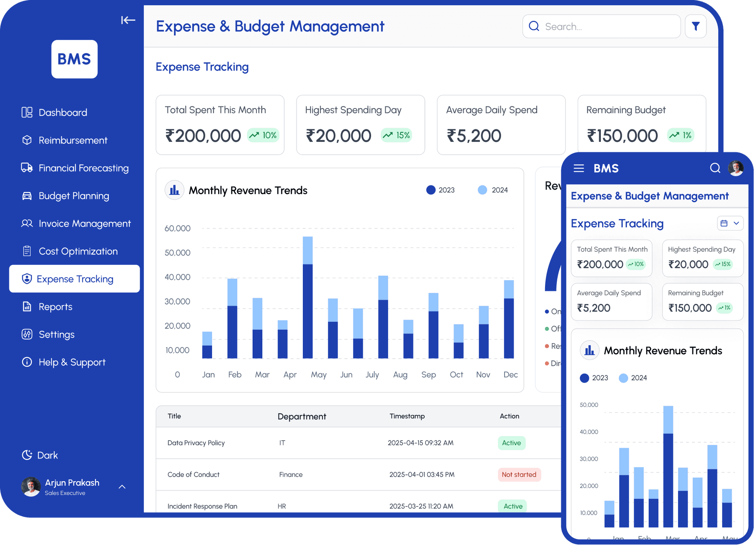The height and width of the screenshot is (546, 754).
Task: Select the Reimbursement icon in sidebar
Action: 27,140
